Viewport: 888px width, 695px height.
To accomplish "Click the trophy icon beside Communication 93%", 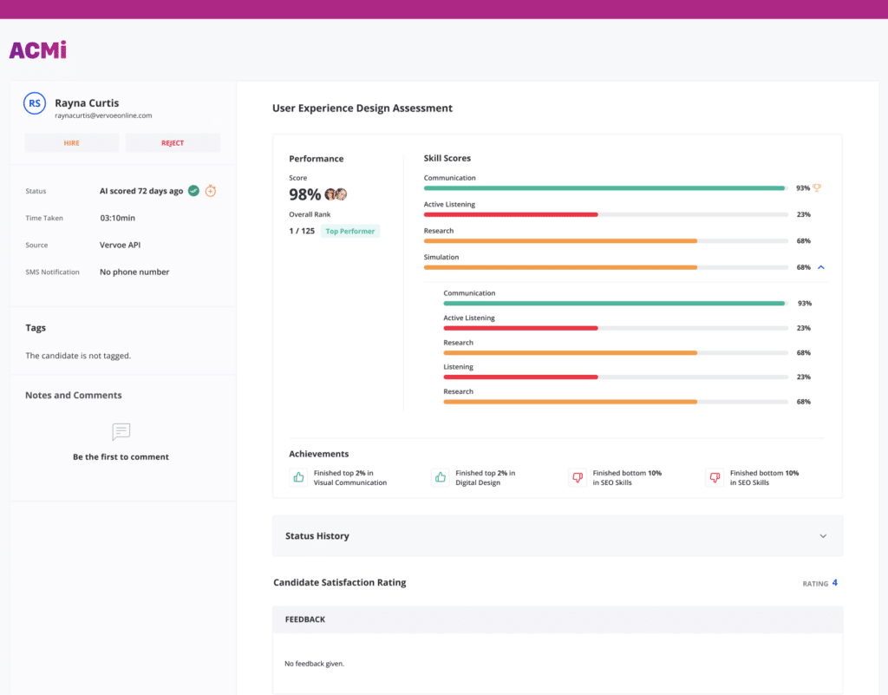I will coord(817,187).
